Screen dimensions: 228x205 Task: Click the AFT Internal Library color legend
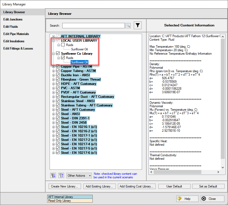(70, 197)
